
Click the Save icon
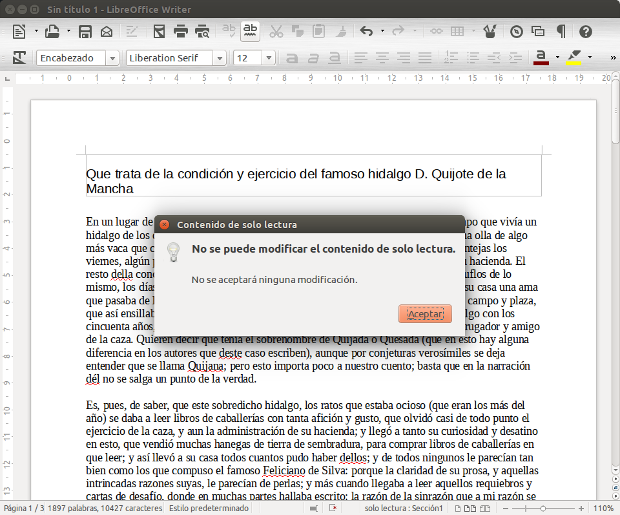point(85,31)
